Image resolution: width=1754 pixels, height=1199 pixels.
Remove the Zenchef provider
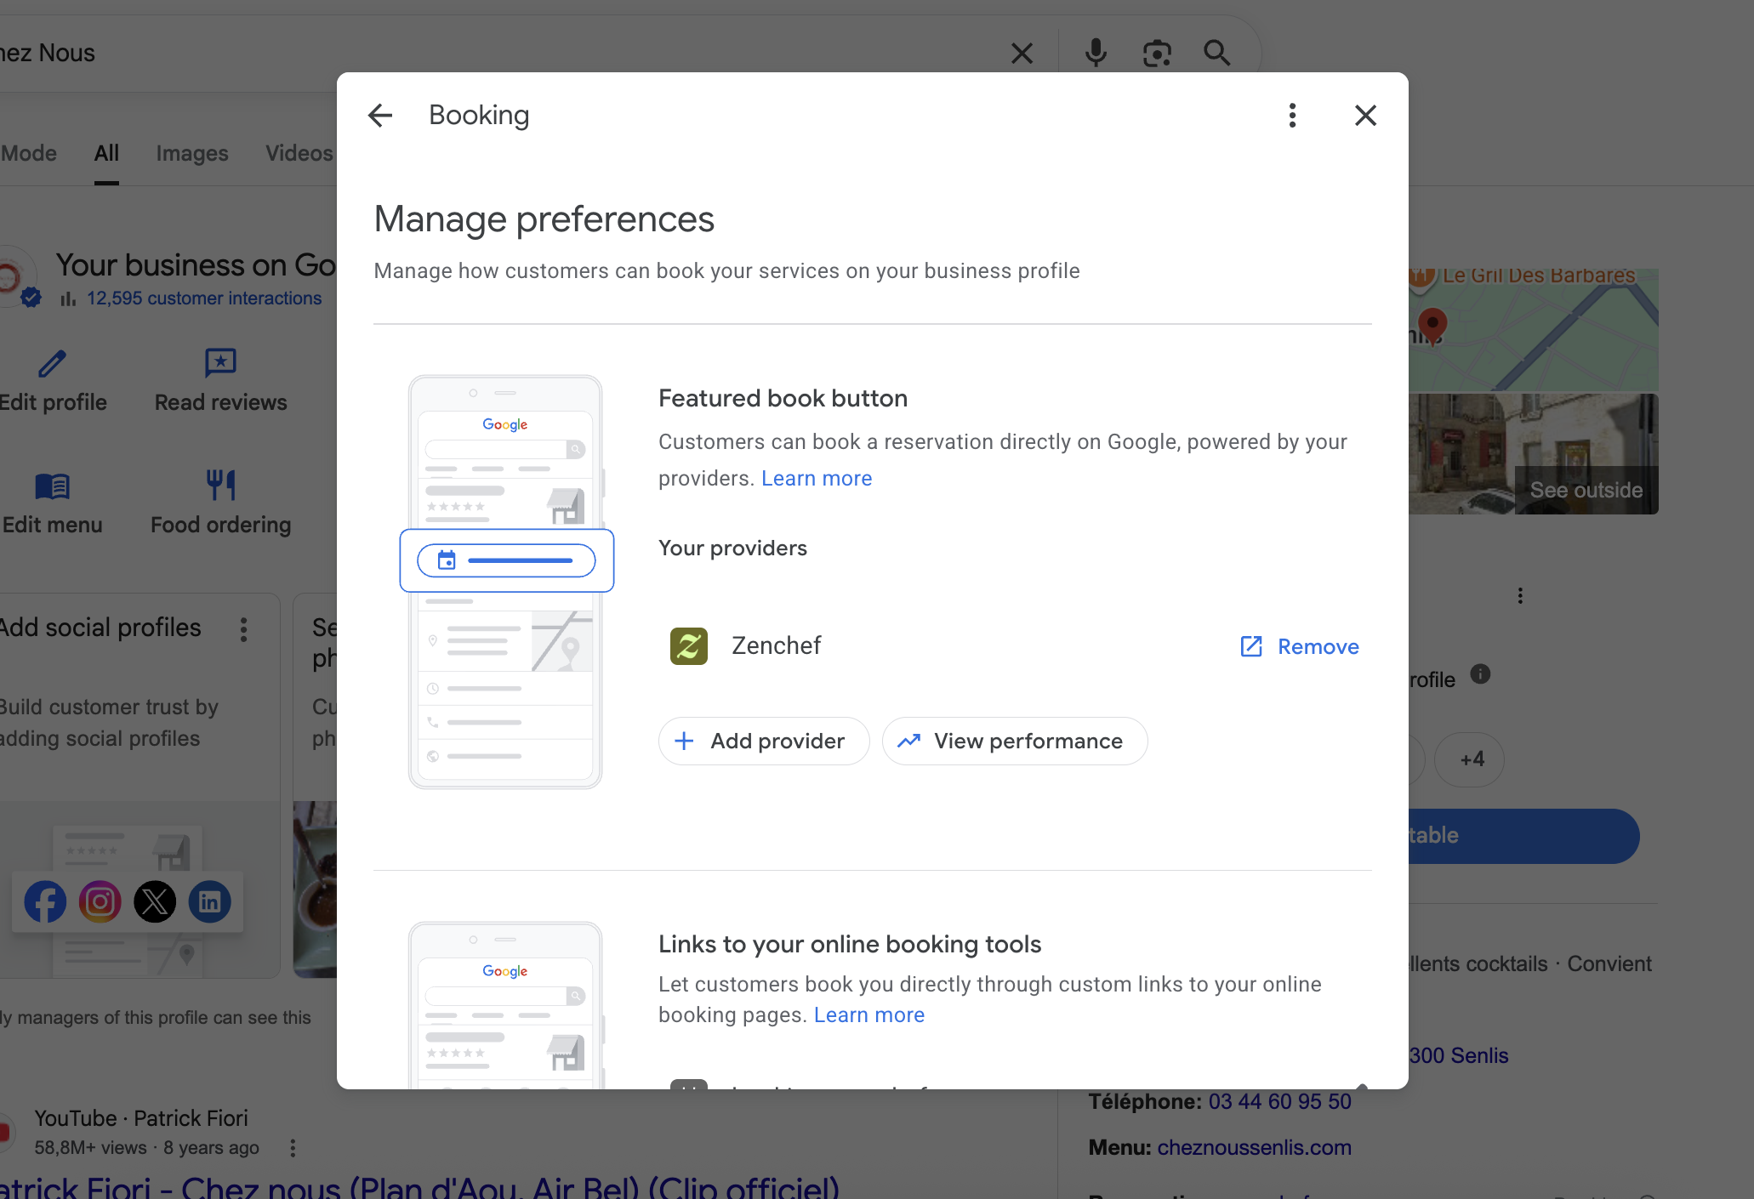[1318, 646]
